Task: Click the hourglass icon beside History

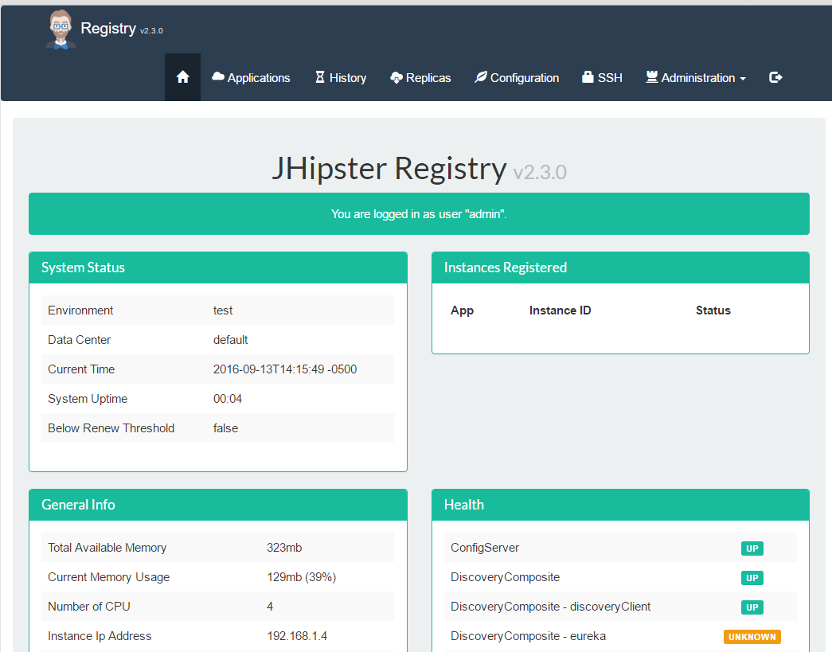Action: [x=320, y=77]
